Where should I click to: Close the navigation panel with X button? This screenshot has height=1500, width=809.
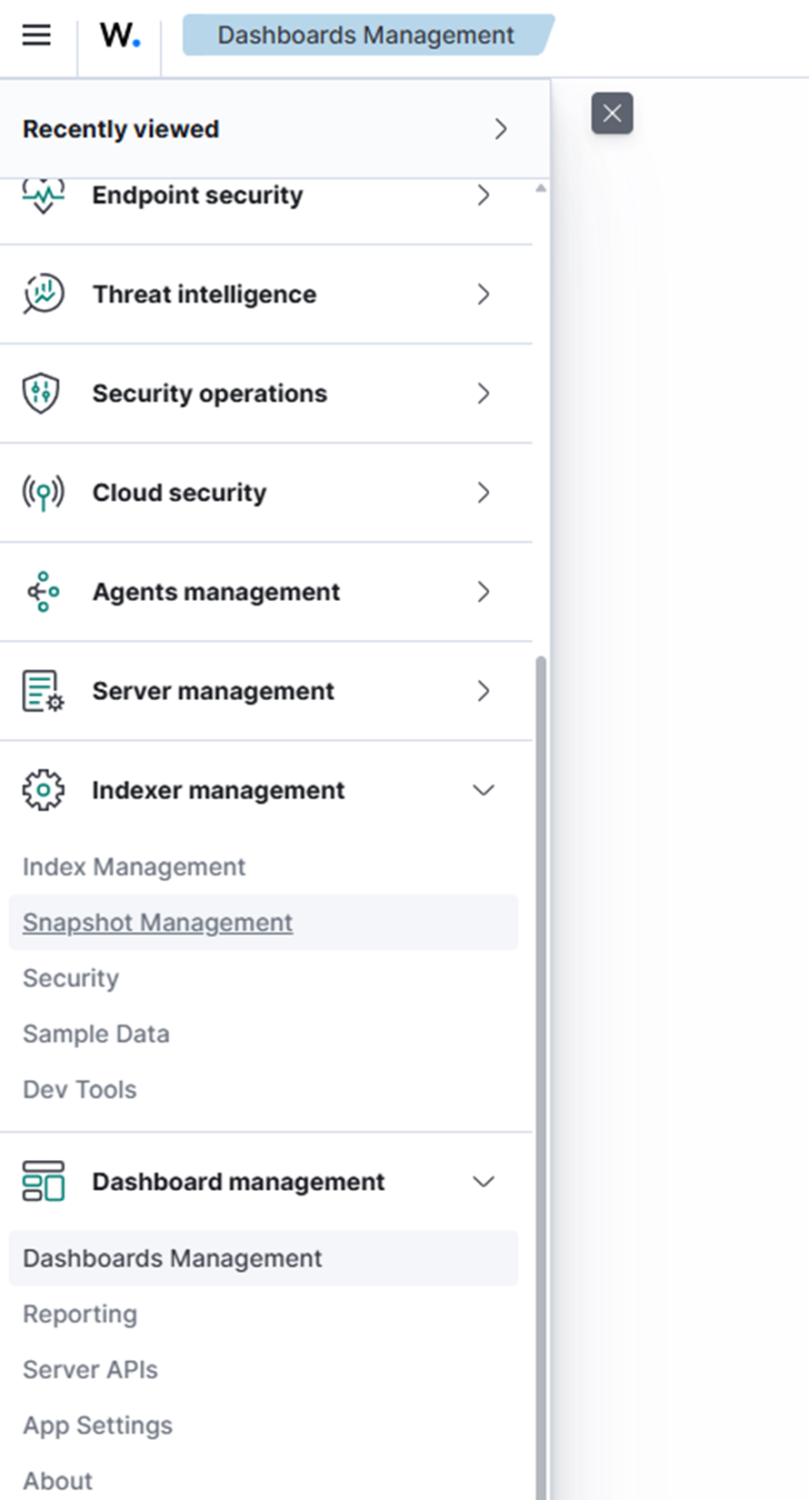(x=612, y=114)
